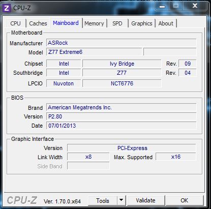The height and width of the screenshot is (209, 211).
Task: Click the OK button
Action: [x=185, y=200]
